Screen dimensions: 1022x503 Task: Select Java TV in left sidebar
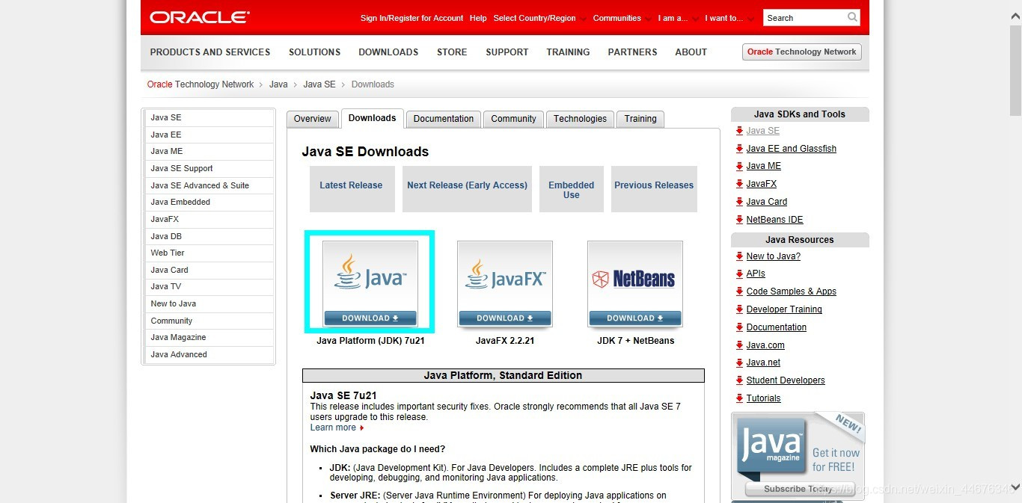pos(209,286)
